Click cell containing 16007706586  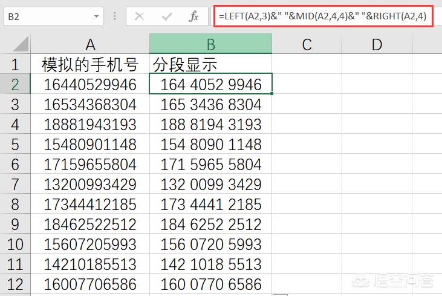[90, 283]
